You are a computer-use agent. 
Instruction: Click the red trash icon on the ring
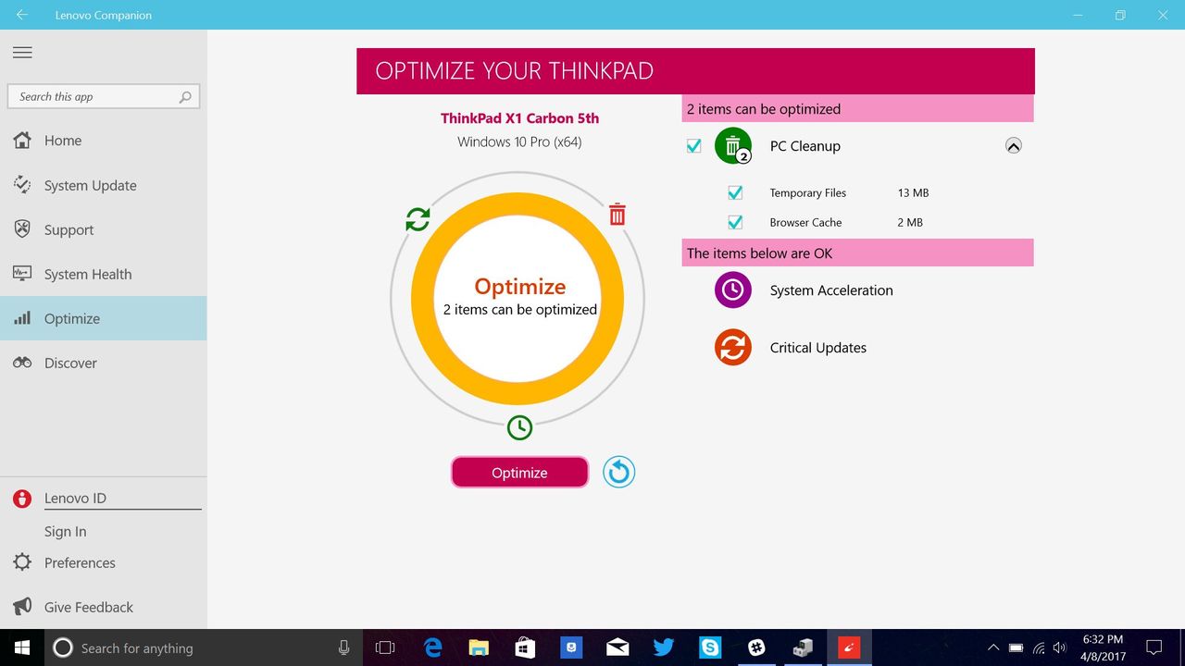point(617,215)
